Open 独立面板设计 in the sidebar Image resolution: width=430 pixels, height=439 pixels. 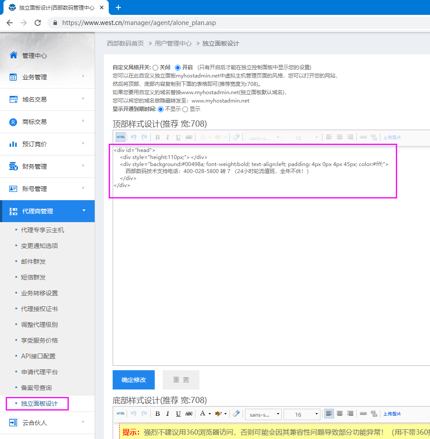tap(39, 404)
